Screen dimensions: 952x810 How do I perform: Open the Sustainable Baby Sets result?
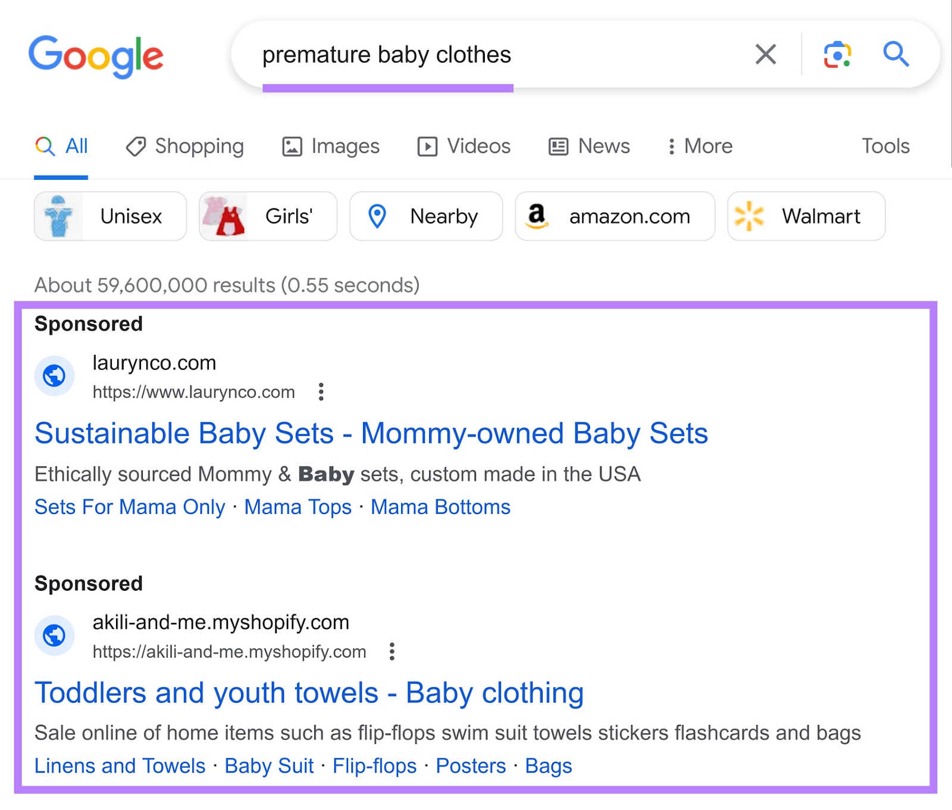coord(371,433)
